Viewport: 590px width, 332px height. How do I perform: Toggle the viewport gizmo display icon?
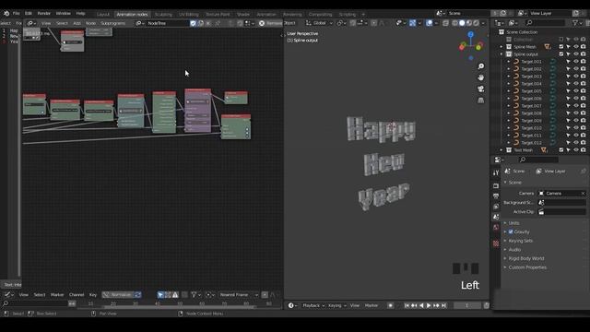pyautogui.click(x=413, y=23)
